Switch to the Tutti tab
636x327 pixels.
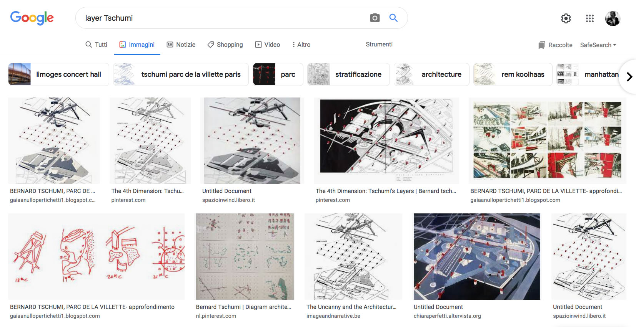(x=96, y=45)
